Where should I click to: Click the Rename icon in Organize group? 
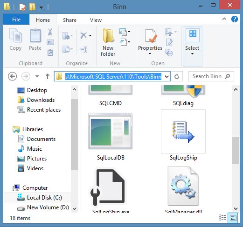[x=83, y=49]
